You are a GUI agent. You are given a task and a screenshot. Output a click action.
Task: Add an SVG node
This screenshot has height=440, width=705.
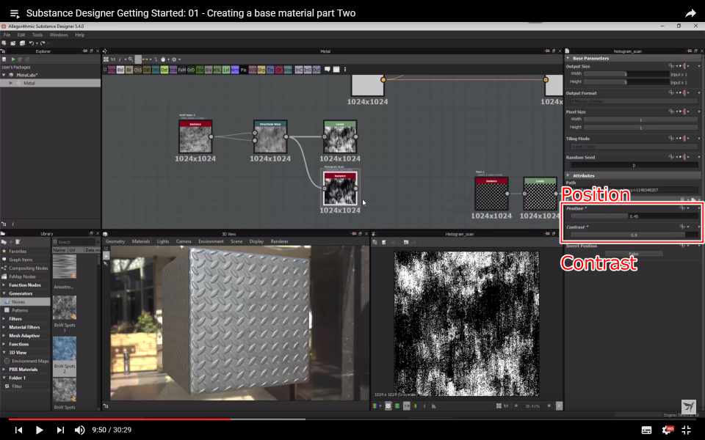click(252, 70)
